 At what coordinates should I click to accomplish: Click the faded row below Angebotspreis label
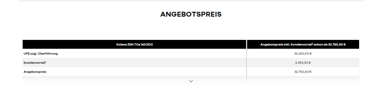(x=134, y=81)
